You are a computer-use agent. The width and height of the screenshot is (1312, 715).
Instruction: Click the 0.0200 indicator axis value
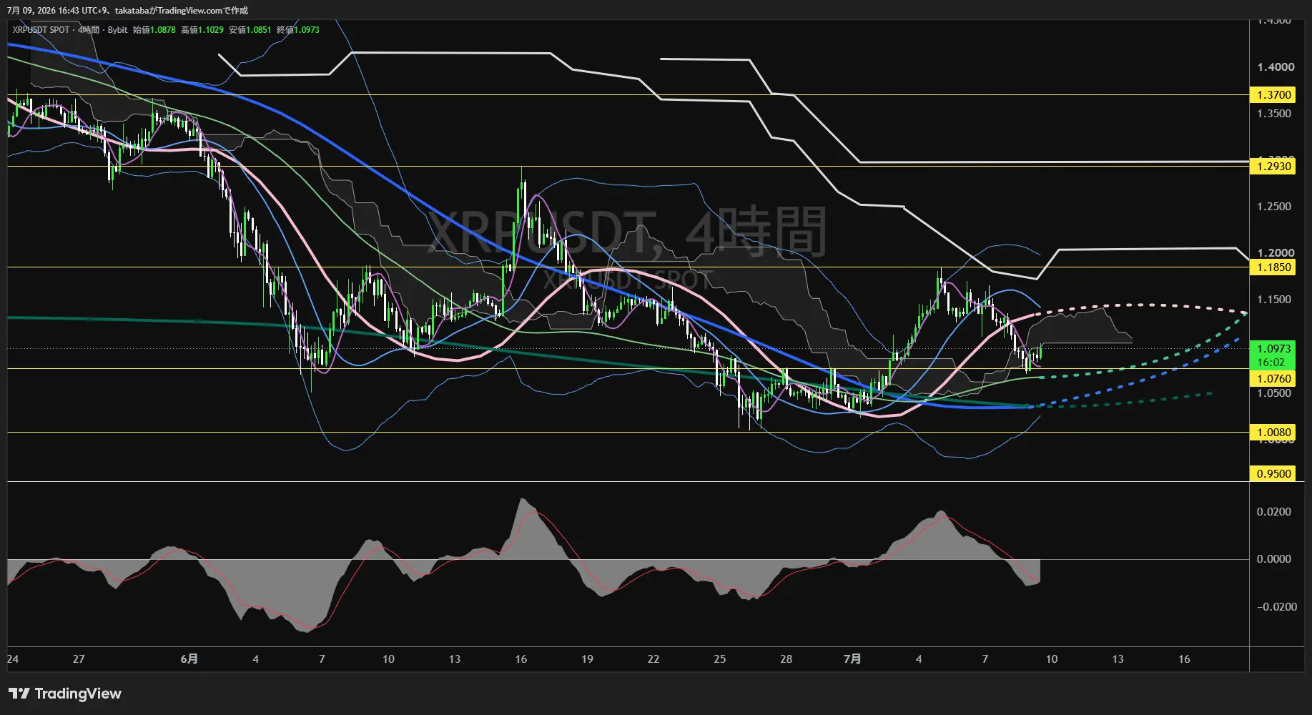click(1274, 512)
